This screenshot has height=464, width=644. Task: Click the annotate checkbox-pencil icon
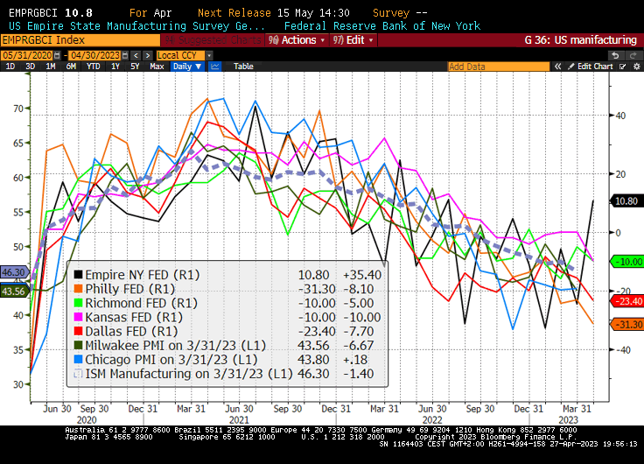click(623, 67)
